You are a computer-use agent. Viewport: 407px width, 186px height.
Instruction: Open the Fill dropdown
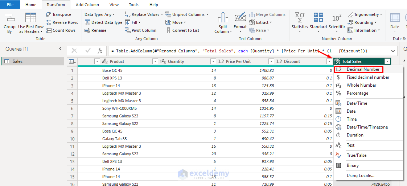(133, 22)
